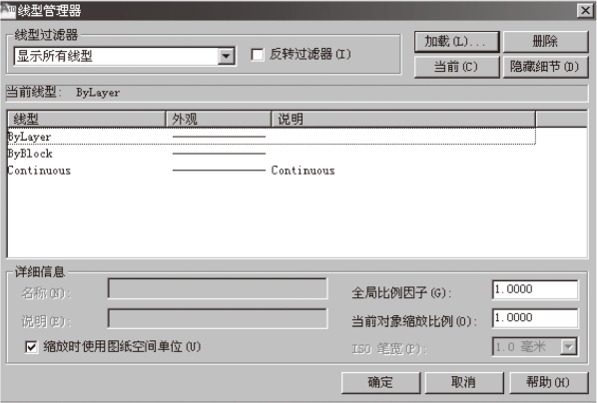
Task: Uncheck 缩放时使用图纸空间单位 checkbox
Action: pos(31,347)
